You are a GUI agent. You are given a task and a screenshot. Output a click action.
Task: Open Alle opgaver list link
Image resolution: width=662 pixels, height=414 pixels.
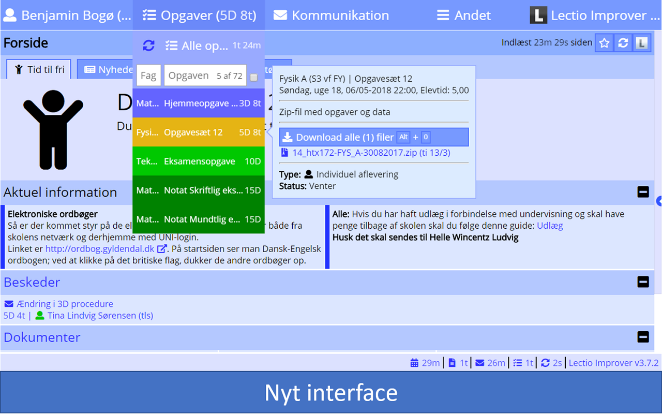click(x=213, y=46)
